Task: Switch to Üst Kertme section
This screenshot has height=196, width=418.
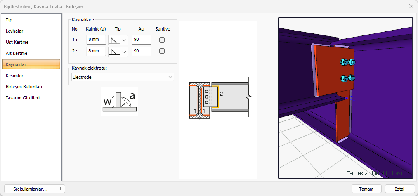Action: 17,42
